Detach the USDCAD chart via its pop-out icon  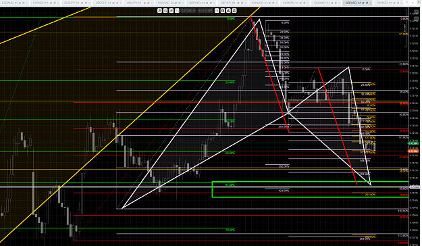pos(176,3)
